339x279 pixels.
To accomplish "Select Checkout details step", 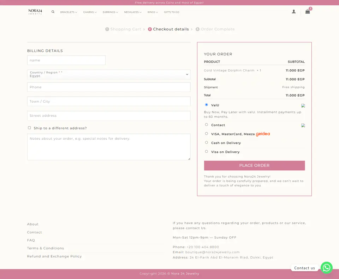I will pyautogui.click(x=168, y=29).
